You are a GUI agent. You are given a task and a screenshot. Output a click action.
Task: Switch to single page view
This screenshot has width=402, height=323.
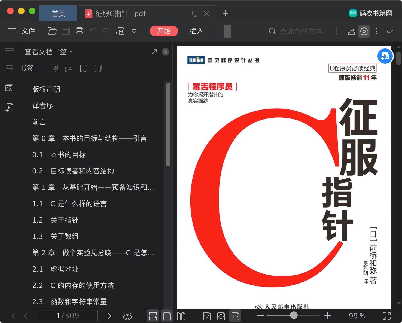(x=167, y=316)
